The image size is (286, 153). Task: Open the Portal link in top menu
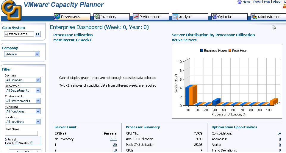click(x=257, y=2)
